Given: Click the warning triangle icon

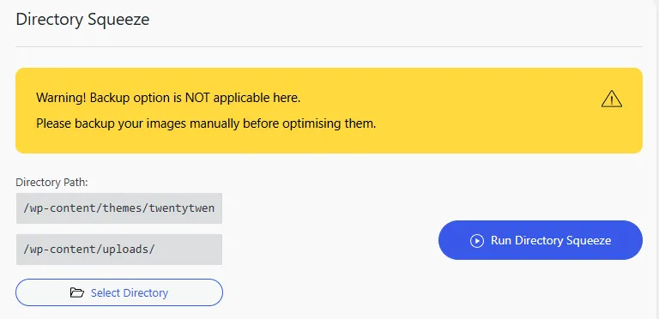Looking at the screenshot, I should coord(612,99).
